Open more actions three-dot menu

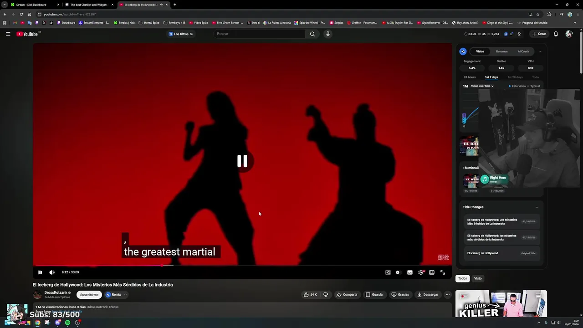coord(448,295)
